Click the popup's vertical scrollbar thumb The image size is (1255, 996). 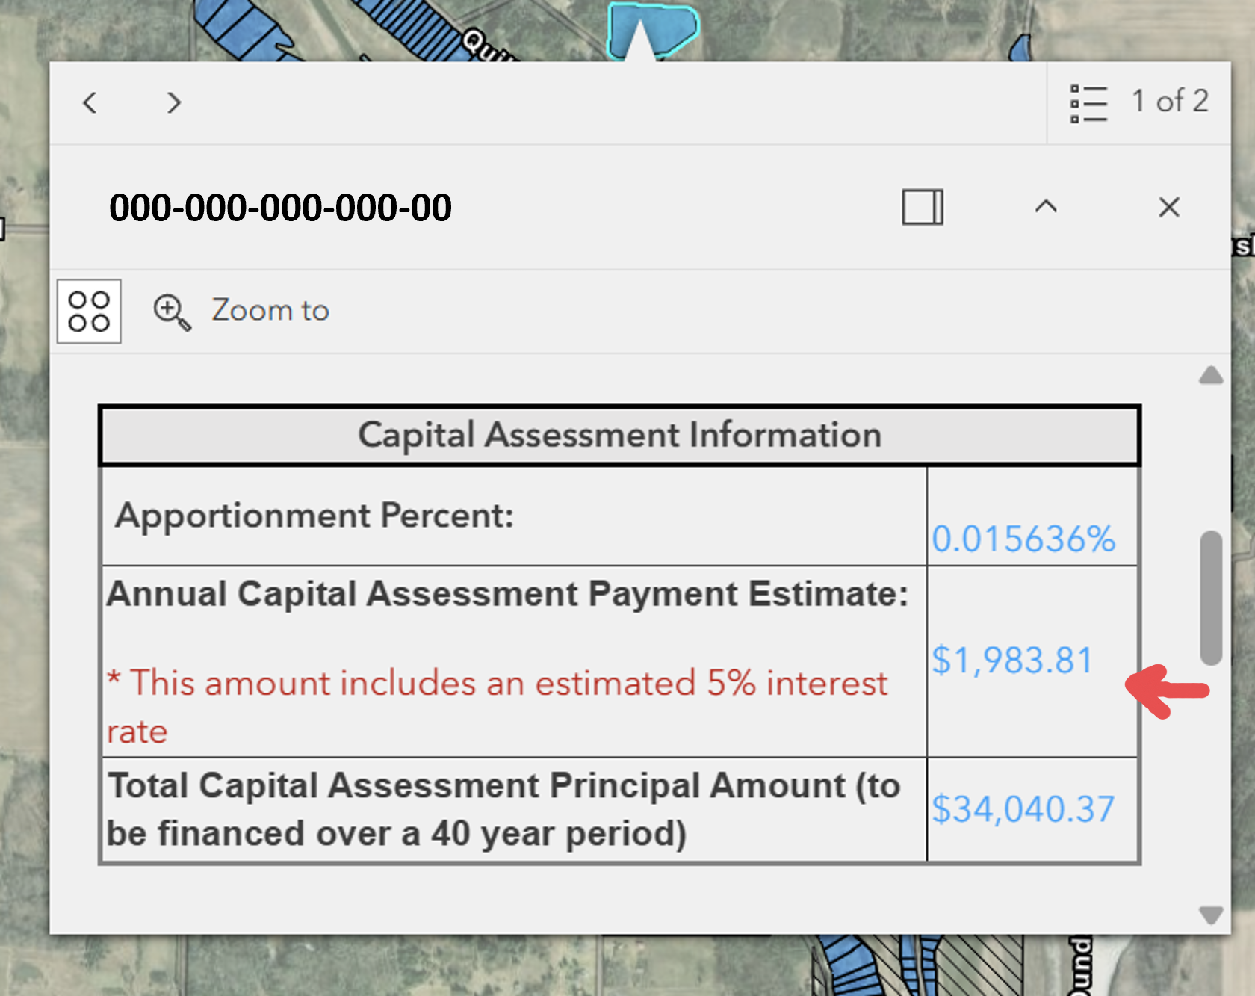click(1211, 598)
